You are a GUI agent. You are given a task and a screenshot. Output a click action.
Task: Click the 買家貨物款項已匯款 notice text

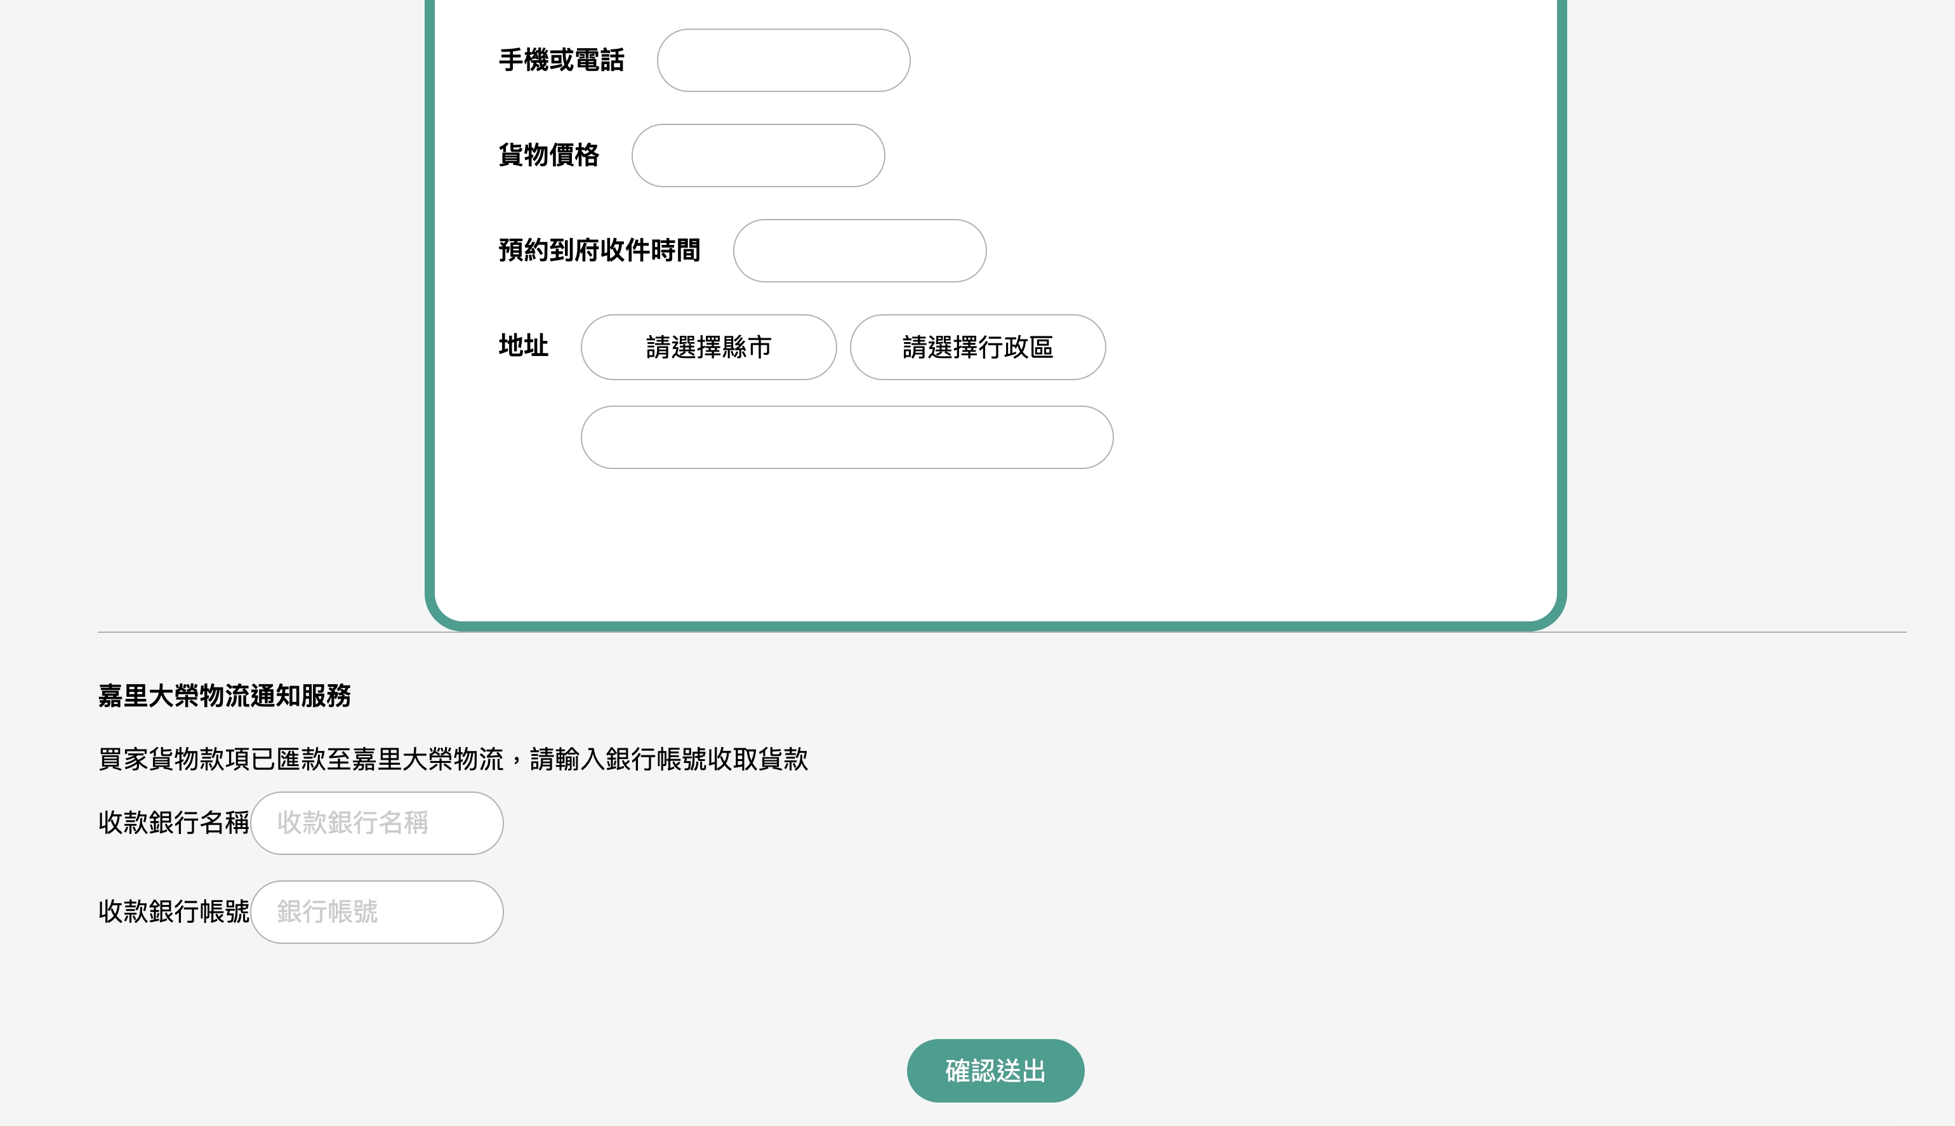click(453, 759)
